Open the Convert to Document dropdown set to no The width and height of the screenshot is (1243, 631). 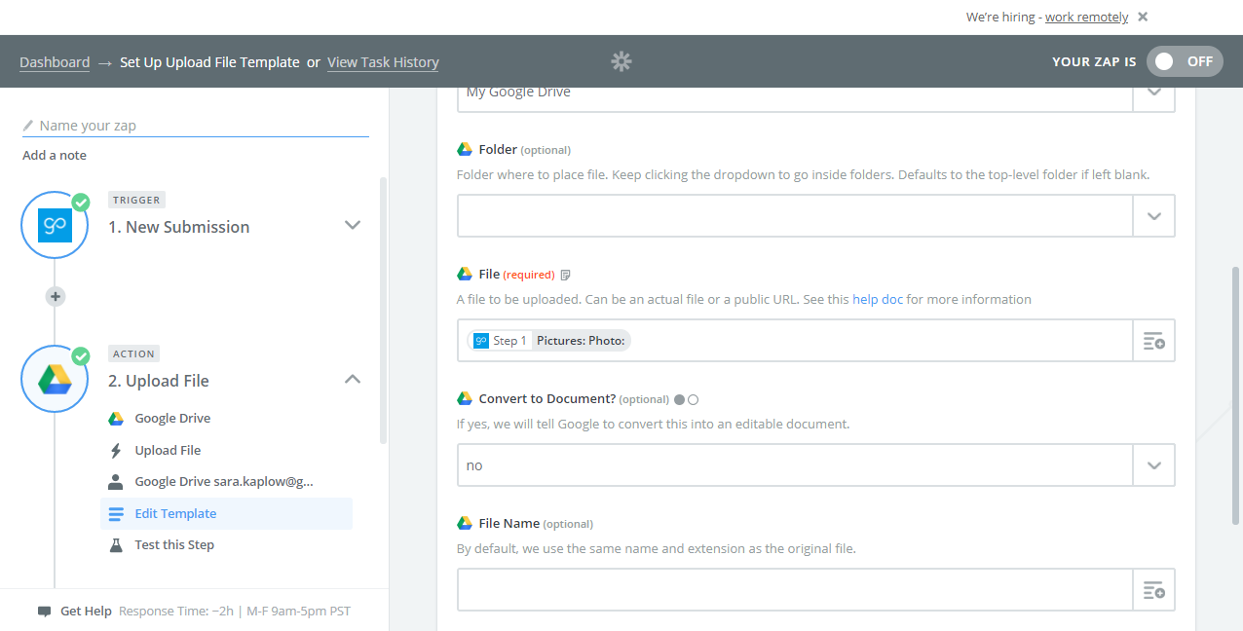(1153, 465)
